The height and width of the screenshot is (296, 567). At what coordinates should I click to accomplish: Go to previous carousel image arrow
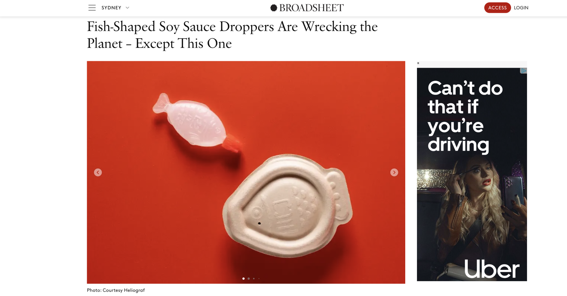pyautogui.click(x=98, y=172)
